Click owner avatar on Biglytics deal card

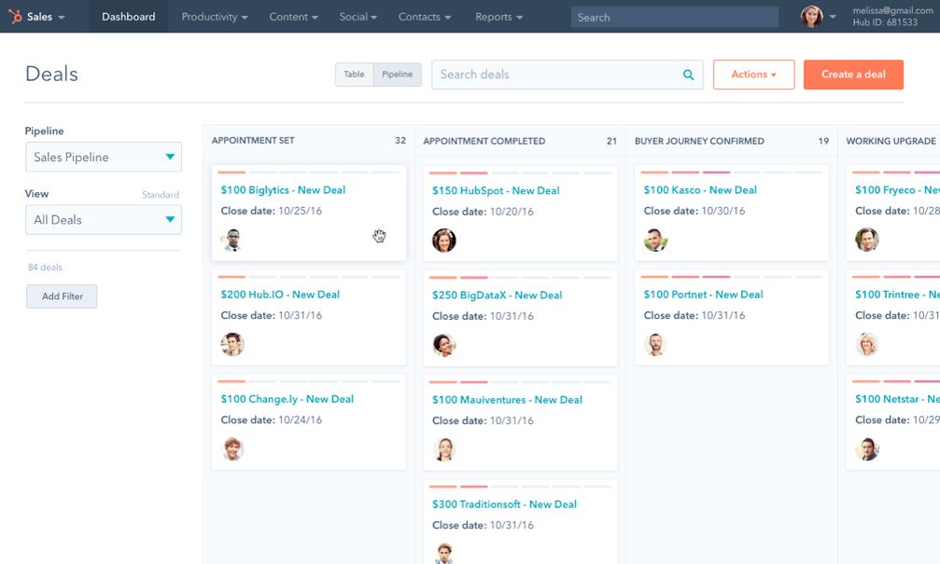(232, 240)
